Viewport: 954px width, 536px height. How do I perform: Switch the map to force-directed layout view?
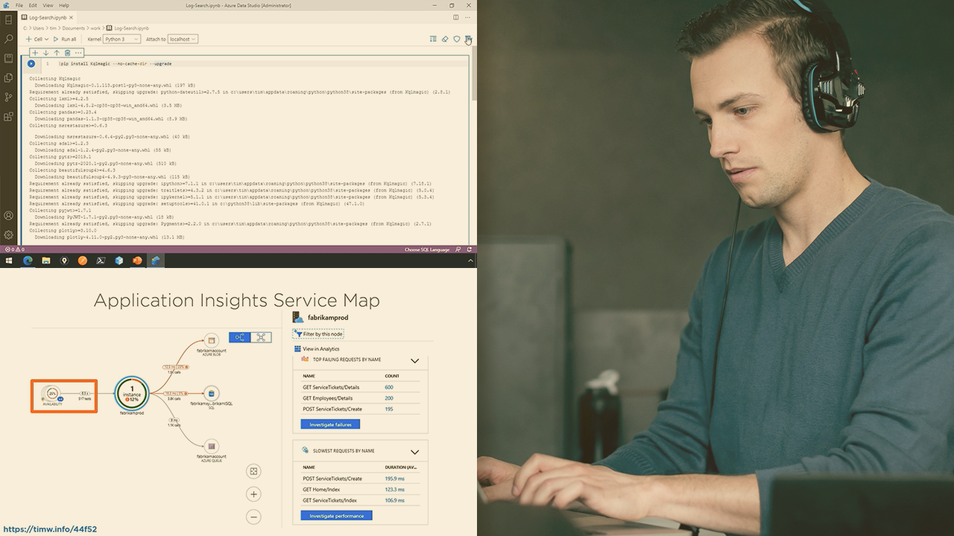(262, 337)
